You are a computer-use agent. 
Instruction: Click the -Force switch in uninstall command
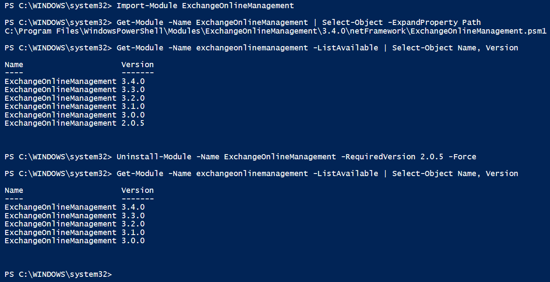pyautogui.click(x=462, y=157)
